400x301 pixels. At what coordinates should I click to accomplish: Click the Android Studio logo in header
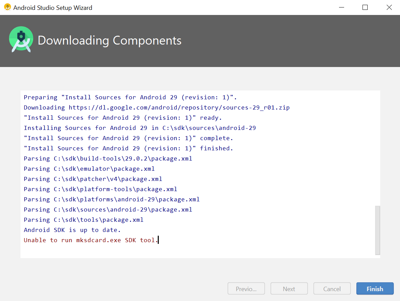click(x=21, y=40)
